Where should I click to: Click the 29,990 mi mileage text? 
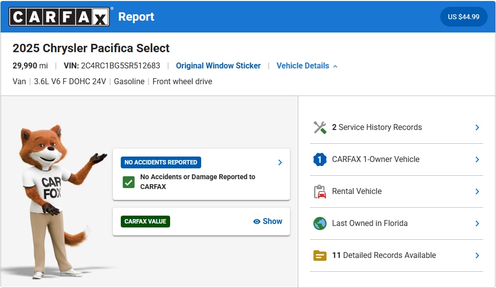(x=30, y=65)
